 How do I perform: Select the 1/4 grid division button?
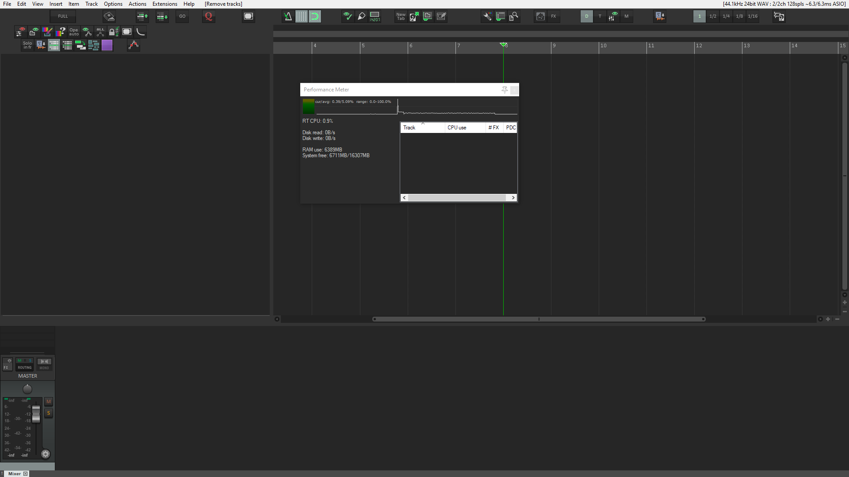(x=726, y=16)
